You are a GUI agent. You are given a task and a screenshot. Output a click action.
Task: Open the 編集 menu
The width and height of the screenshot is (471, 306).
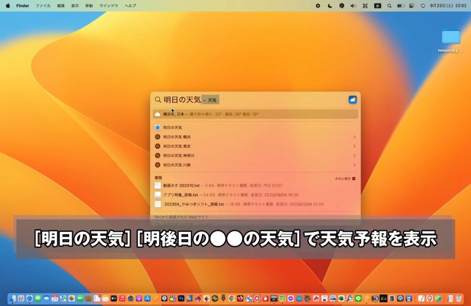[x=61, y=6]
